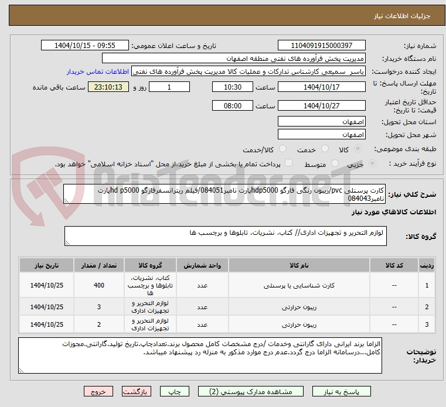Click the response deadline date 1404/10/17
The height and width of the screenshot is (407, 446).
pyautogui.click(x=321, y=87)
